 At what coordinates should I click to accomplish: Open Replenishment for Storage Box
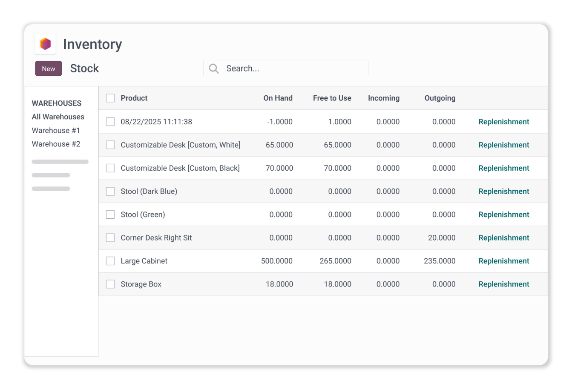pos(503,284)
